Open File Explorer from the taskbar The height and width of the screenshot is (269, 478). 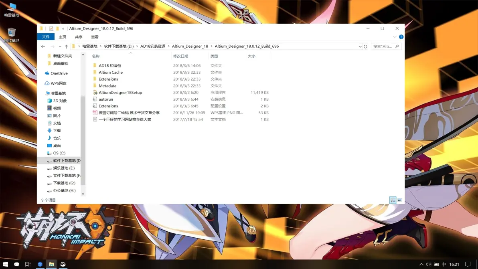pyautogui.click(x=51, y=264)
